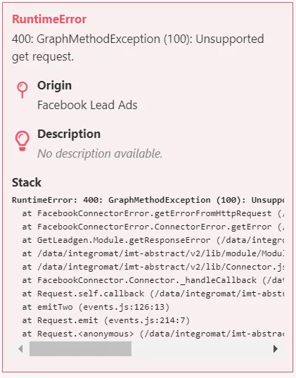Click the Origin pin icon

22,90
